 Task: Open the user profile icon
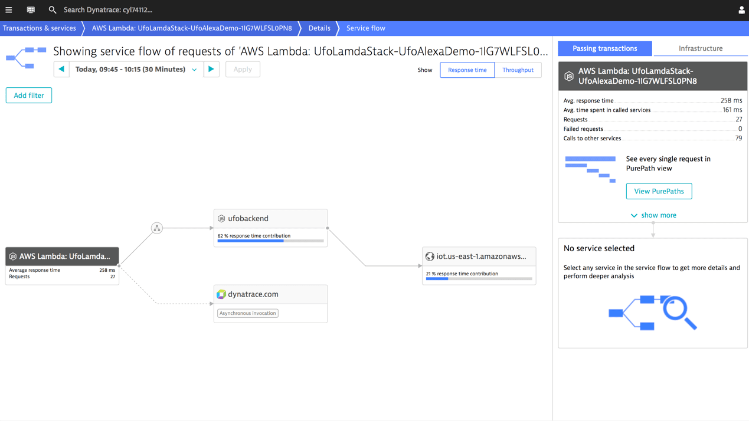(741, 10)
